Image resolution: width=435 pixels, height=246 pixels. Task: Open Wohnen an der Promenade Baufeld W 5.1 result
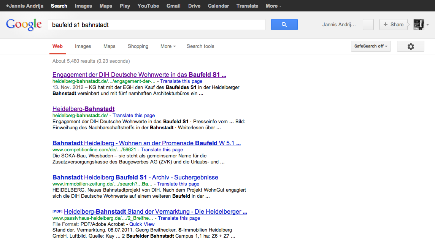(146, 143)
